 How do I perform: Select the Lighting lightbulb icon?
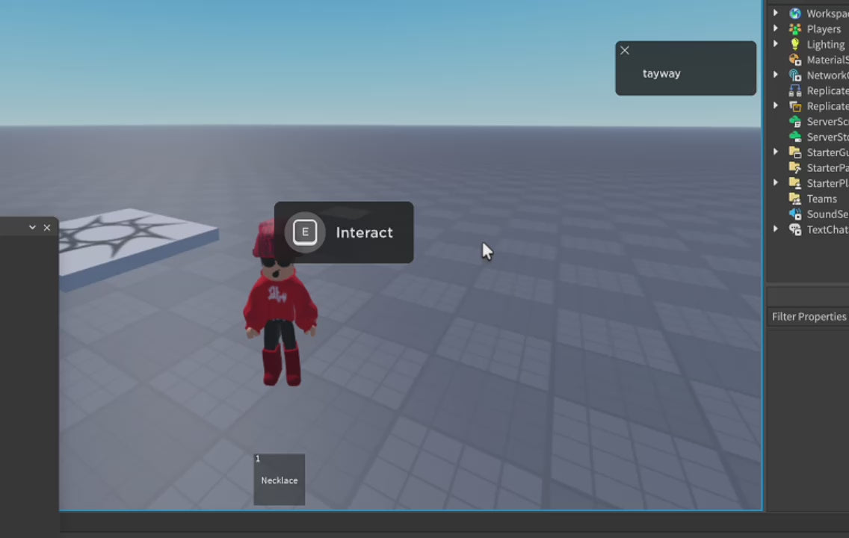795,45
